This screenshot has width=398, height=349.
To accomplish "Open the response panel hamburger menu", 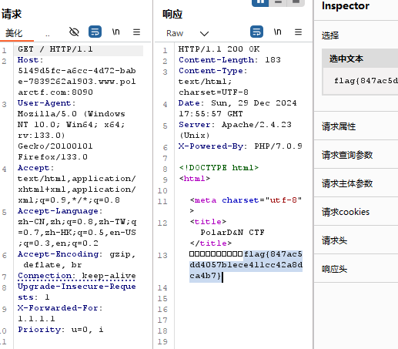I will (298, 32).
